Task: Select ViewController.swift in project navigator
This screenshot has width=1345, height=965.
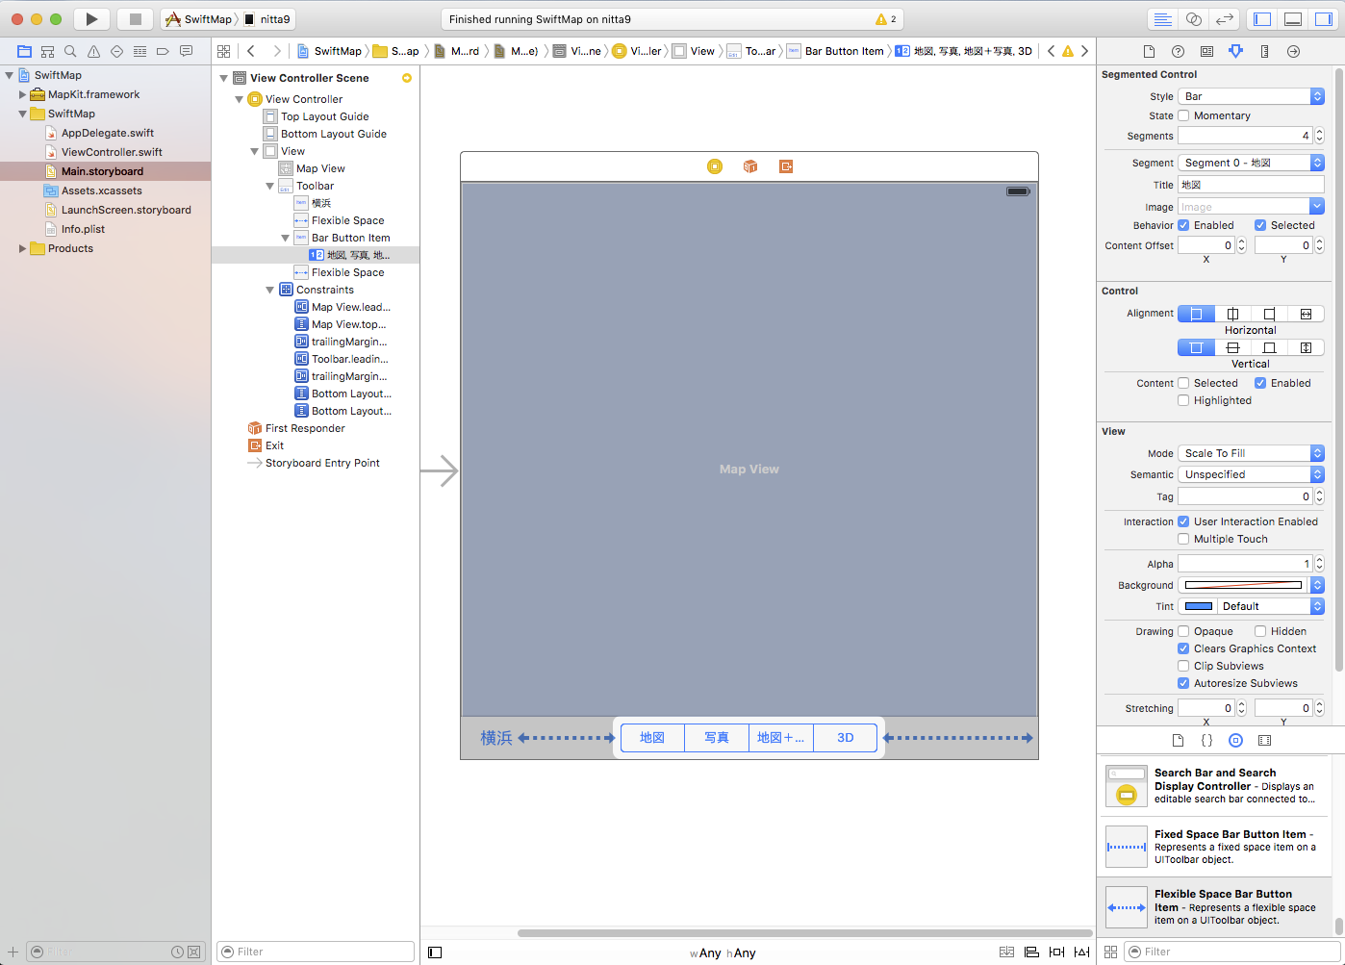Action: [112, 152]
